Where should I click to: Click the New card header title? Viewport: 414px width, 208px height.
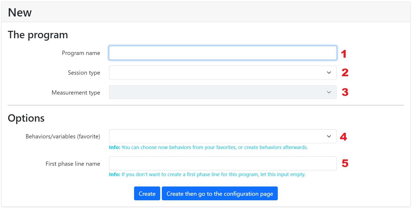coord(20,12)
